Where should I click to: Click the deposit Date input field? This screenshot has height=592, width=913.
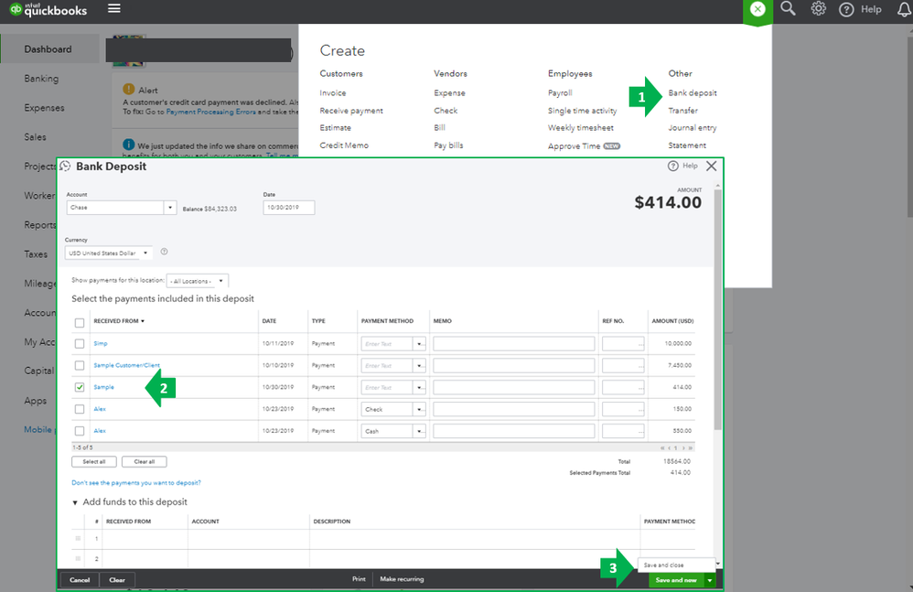[x=289, y=207]
